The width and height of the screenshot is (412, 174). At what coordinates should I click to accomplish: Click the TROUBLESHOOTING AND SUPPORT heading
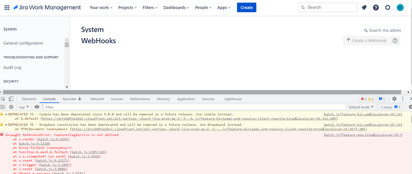[31, 57]
